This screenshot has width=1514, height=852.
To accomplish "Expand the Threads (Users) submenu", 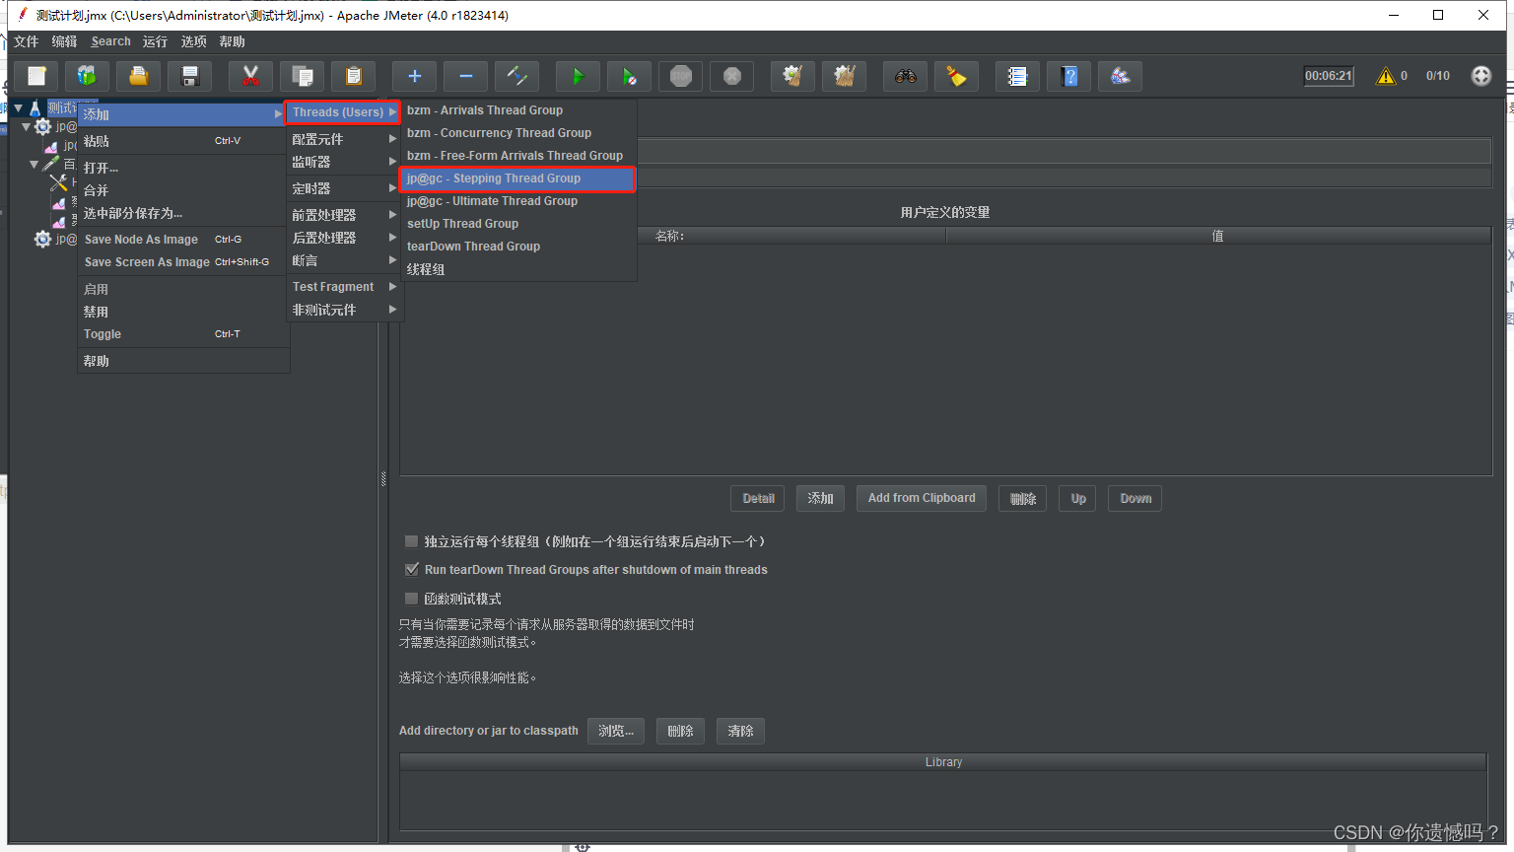I will tap(343, 112).
